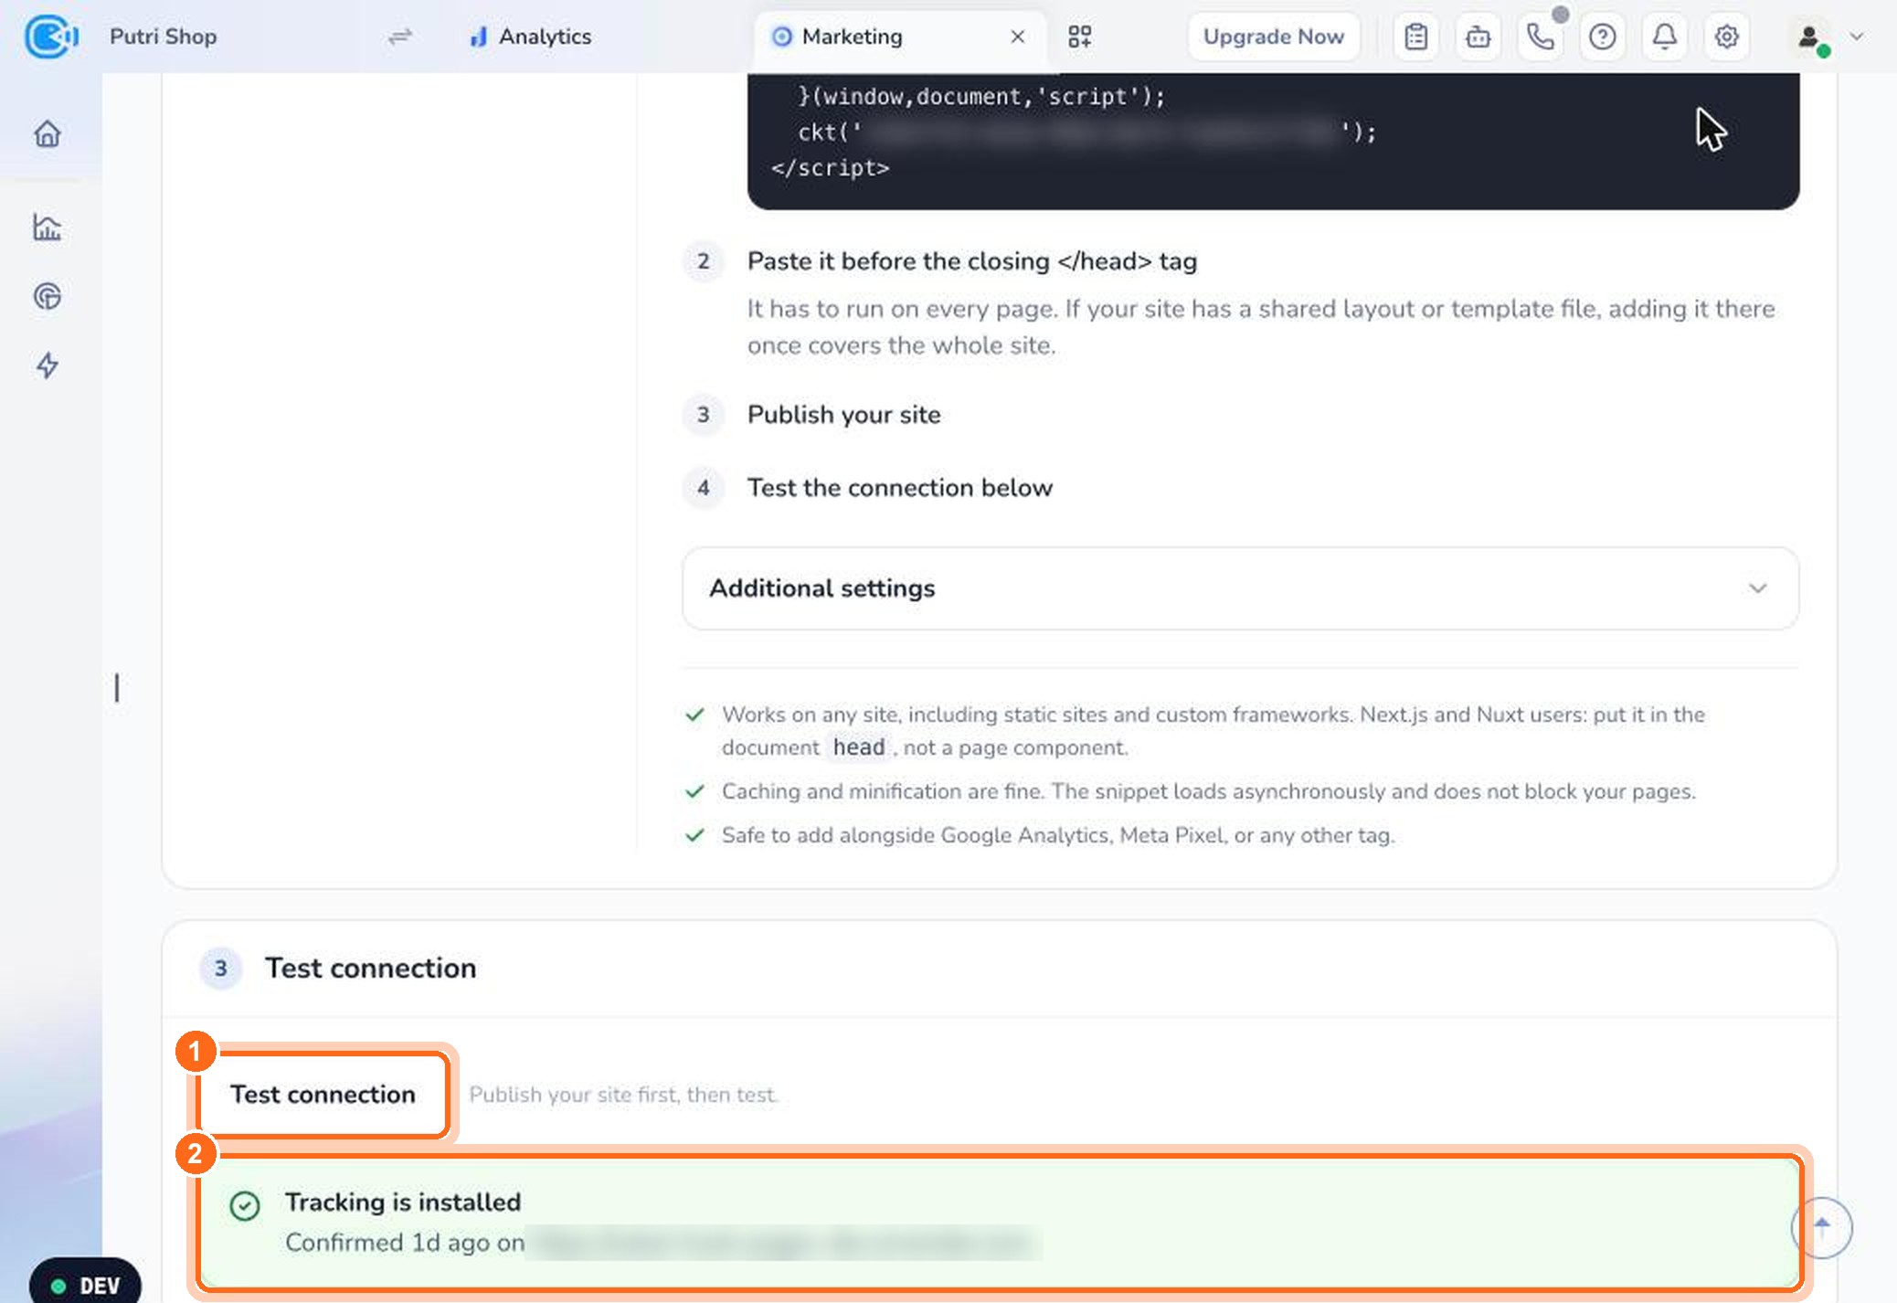Open the Home icon in sidebar
The height and width of the screenshot is (1303, 1897).
48,133
